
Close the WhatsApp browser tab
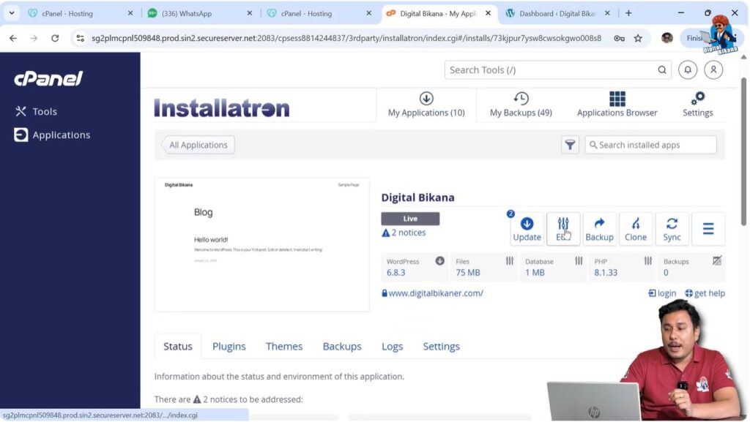pyautogui.click(x=249, y=13)
